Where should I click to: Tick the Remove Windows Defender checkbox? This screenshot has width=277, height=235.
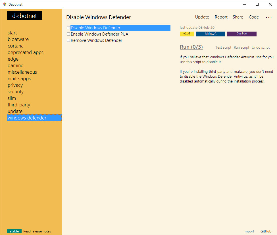tap(68, 40)
